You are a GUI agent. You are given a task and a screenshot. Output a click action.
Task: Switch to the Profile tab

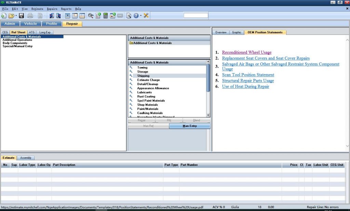tap(52, 24)
